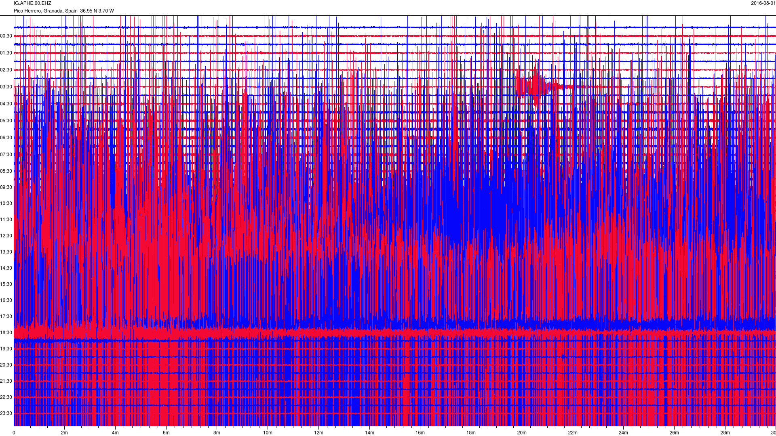Click the 2m axis tick label
The width and height of the screenshot is (776, 436).
pyautogui.click(x=65, y=433)
